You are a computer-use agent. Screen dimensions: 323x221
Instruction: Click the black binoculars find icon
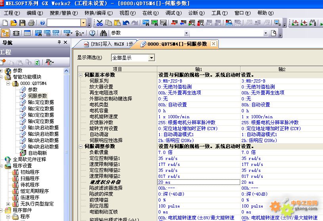coord(103,33)
